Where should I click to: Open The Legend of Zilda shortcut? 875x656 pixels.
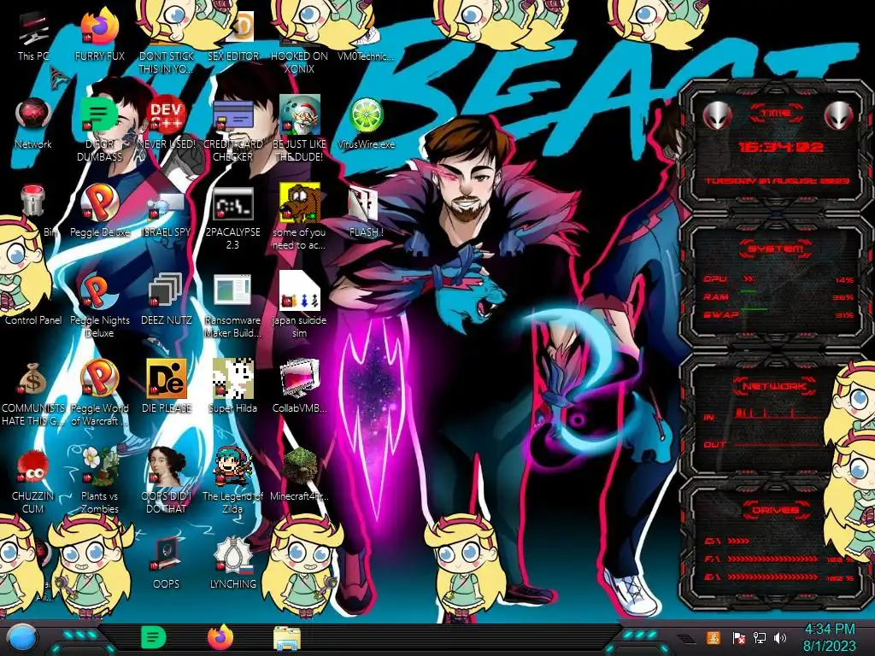pos(232,481)
